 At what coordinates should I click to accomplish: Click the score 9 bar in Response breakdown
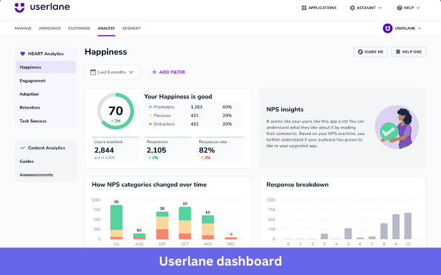[396, 227]
